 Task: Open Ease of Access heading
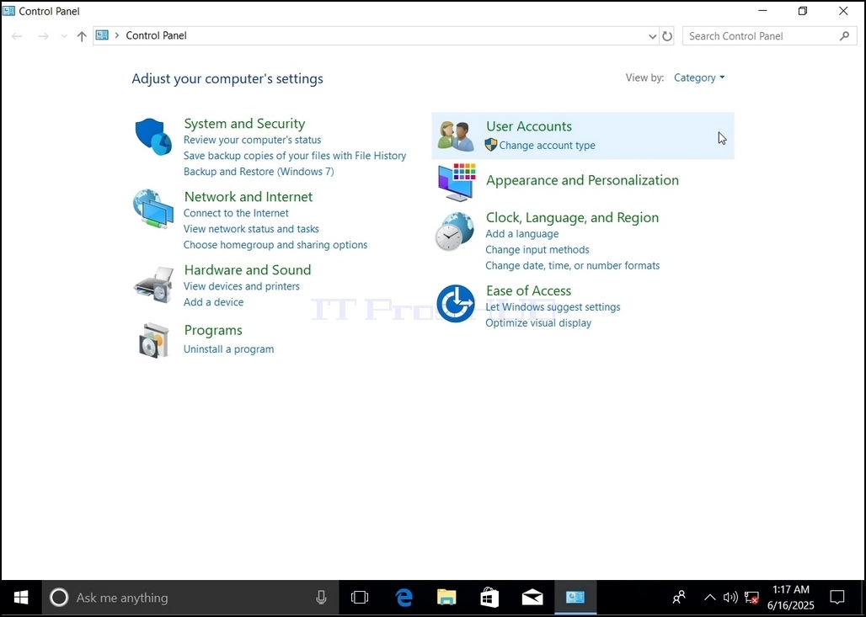(528, 291)
